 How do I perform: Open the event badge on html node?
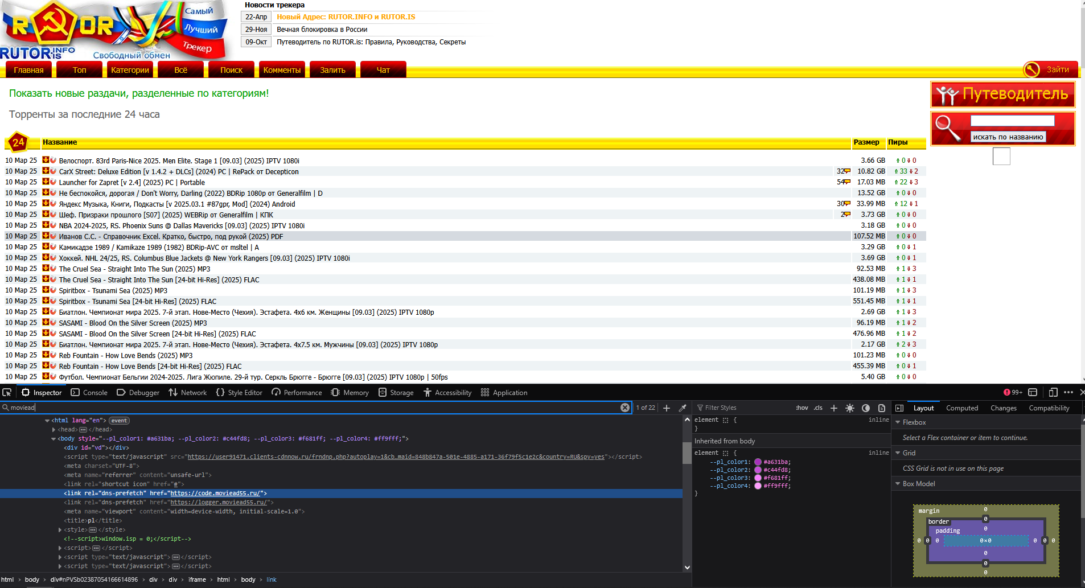pyautogui.click(x=119, y=421)
